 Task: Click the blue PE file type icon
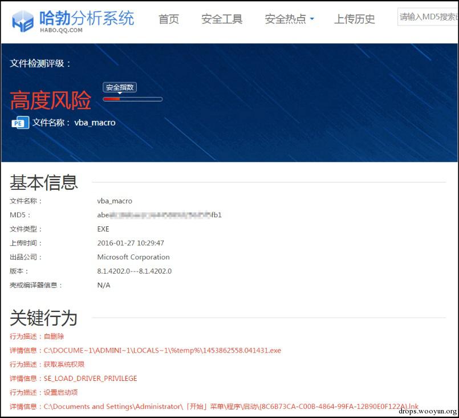click(20, 123)
